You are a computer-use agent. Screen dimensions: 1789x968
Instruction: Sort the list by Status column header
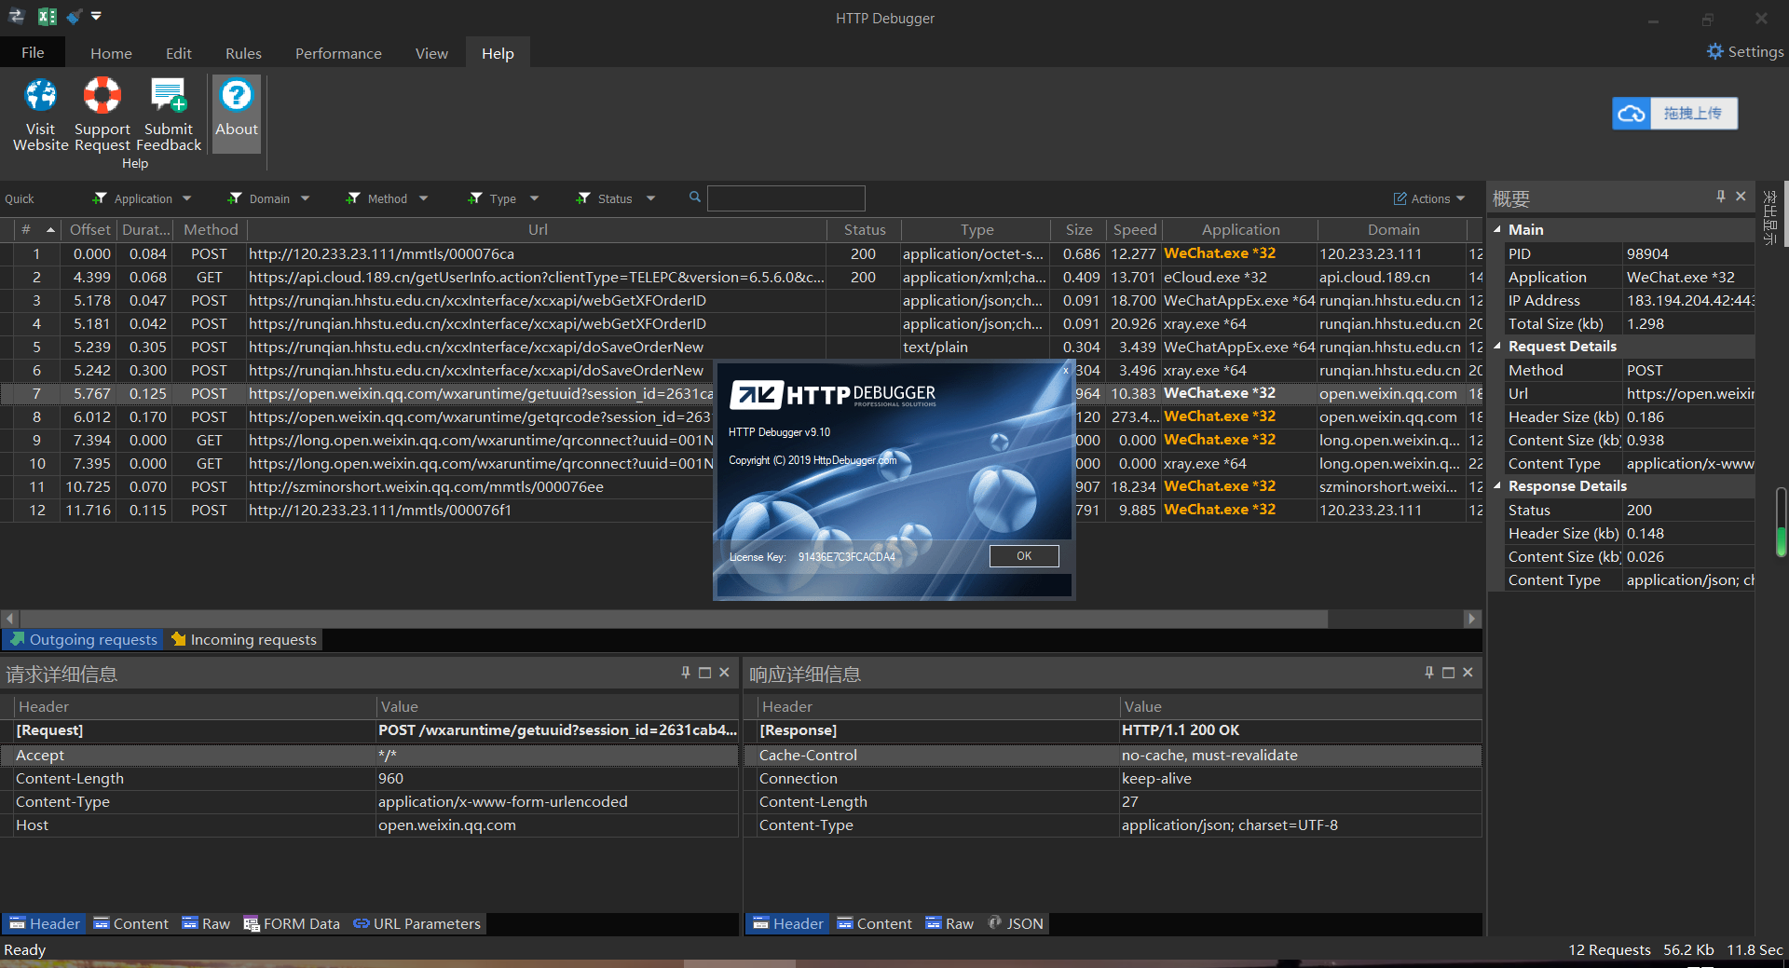coord(865,229)
